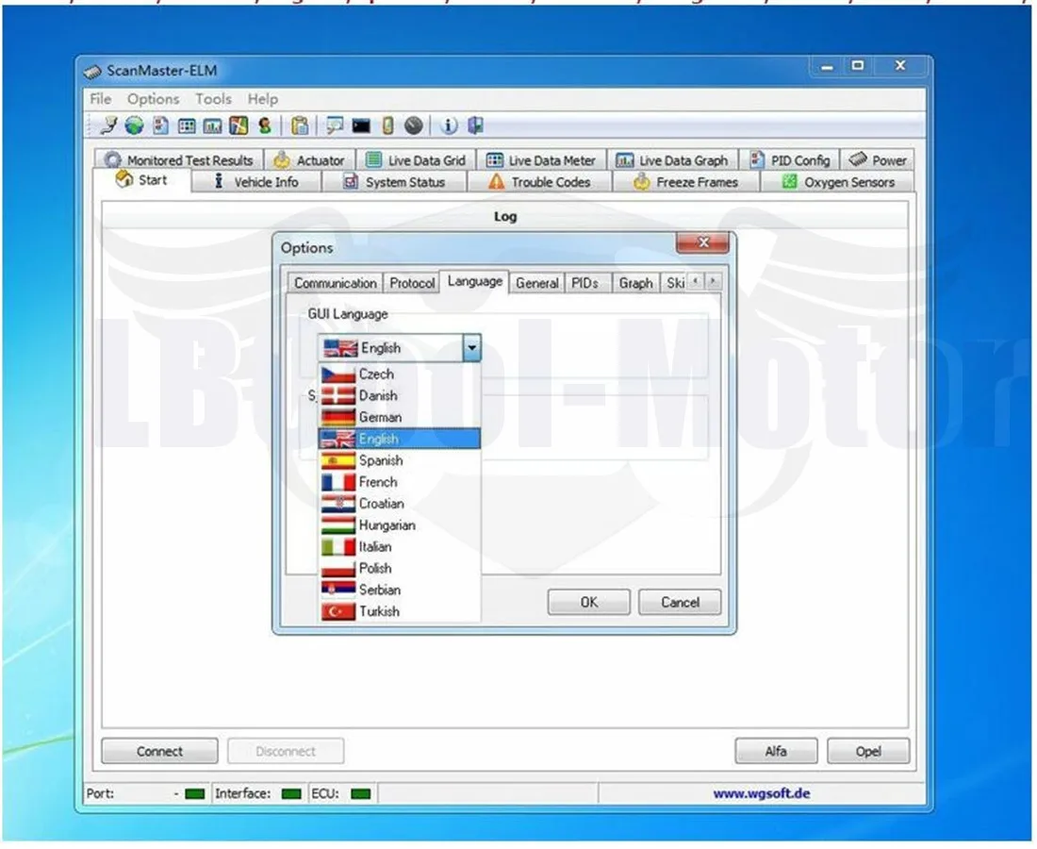
Task: Switch to Live Data Graph tab
Action: pos(672,160)
